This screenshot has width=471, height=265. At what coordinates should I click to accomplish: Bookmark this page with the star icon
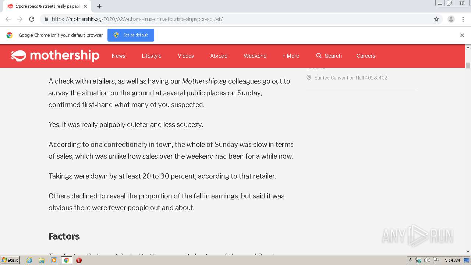click(x=436, y=19)
